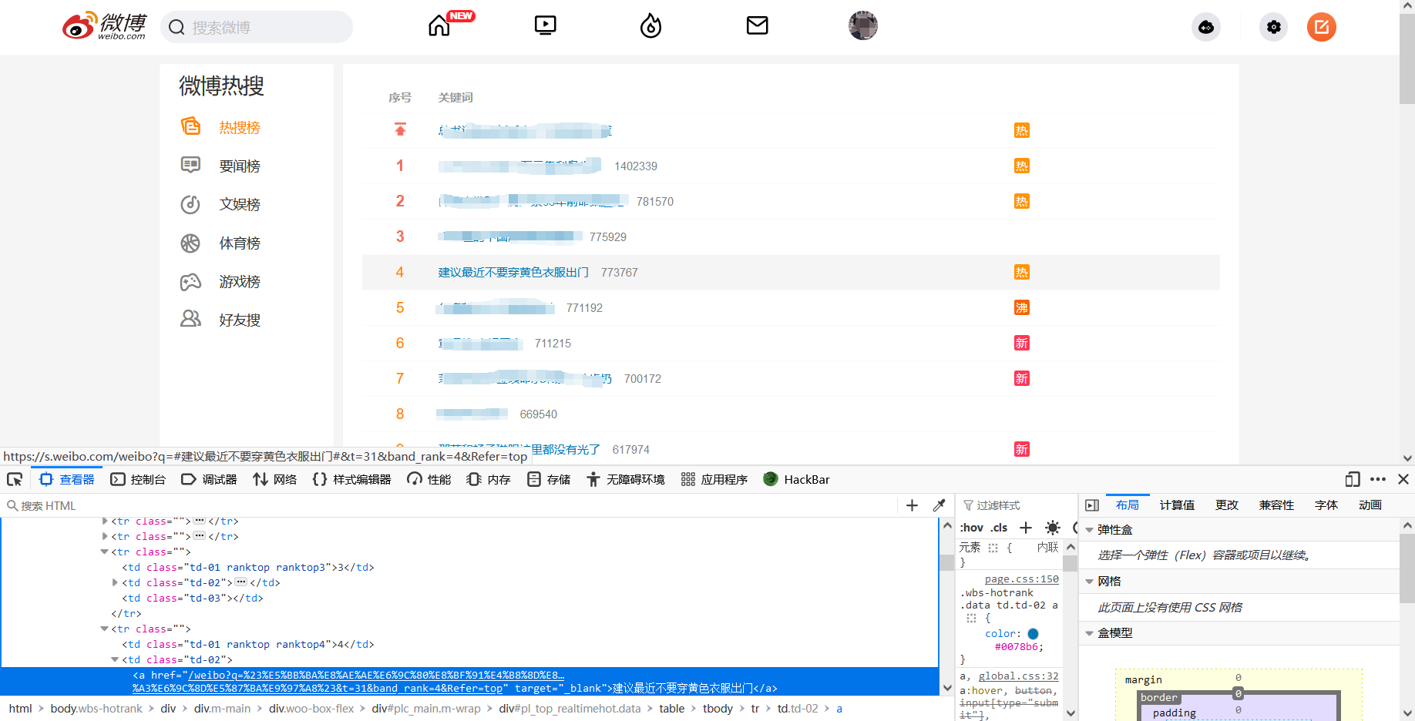Activate the element picker tool in DevTools
Viewport: 1415px width, 721px height.
[x=15, y=479]
